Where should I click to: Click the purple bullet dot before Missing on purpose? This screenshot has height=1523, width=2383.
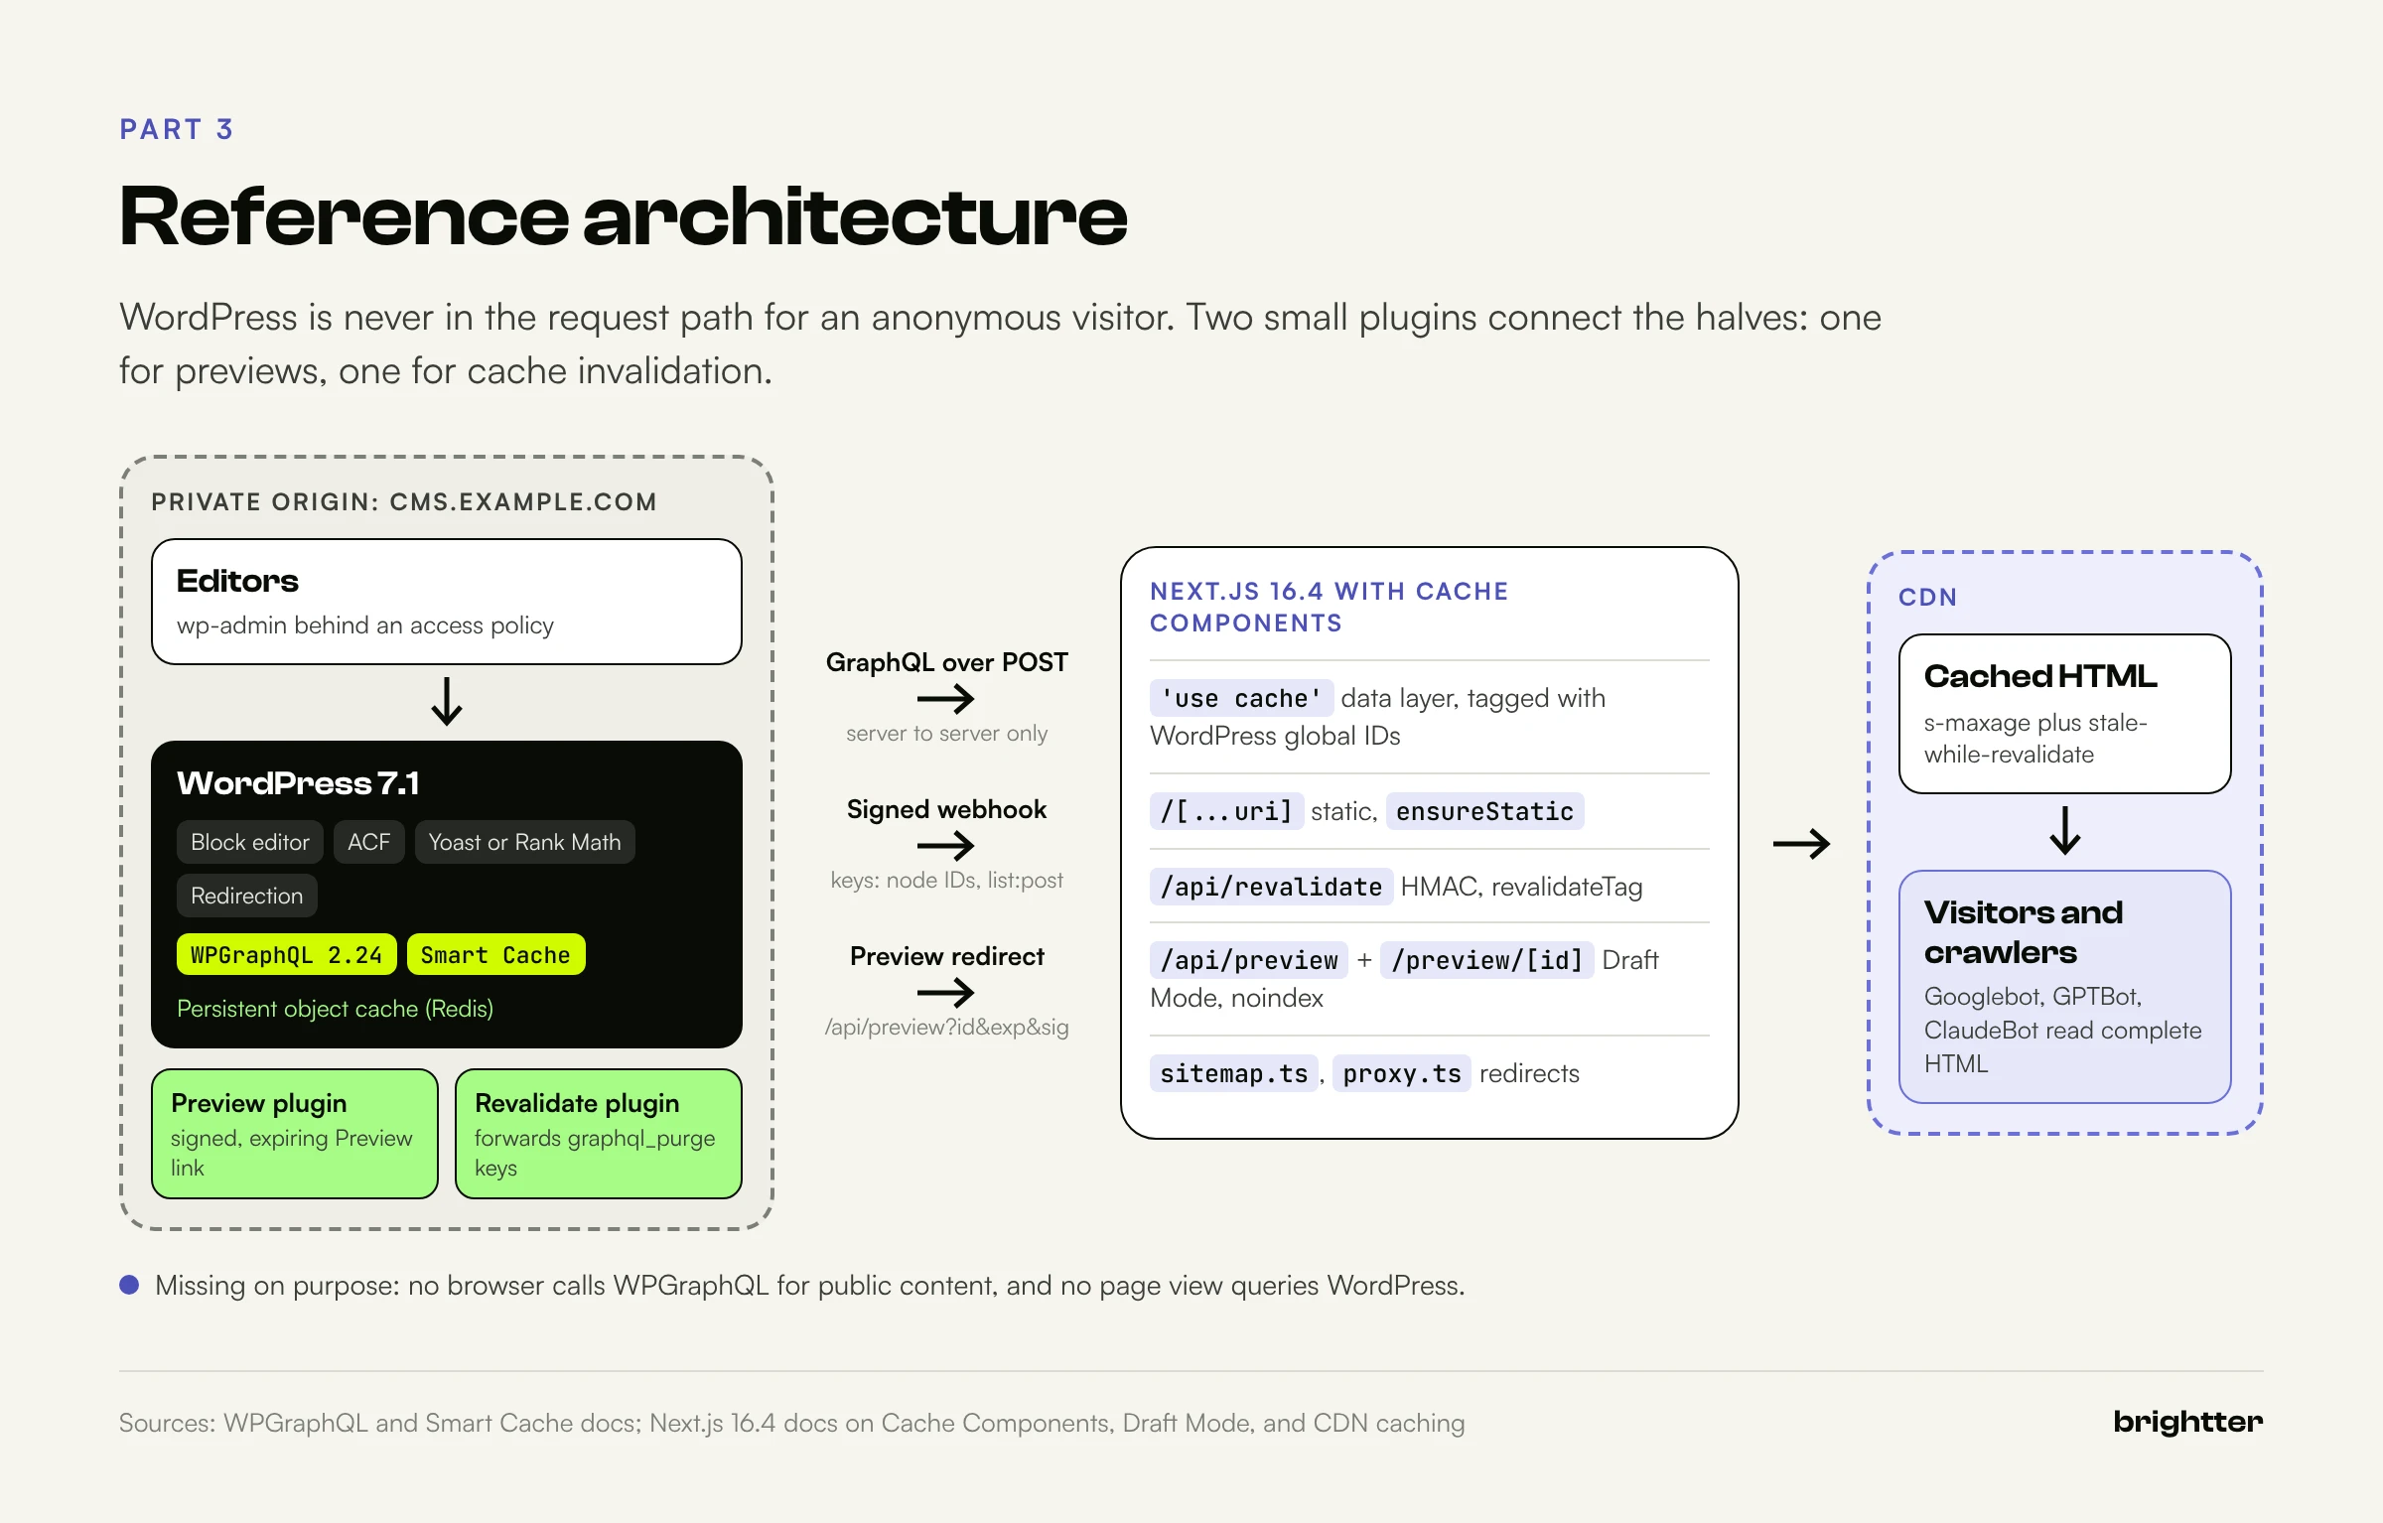pyautogui.click(x=129, y=1285)
